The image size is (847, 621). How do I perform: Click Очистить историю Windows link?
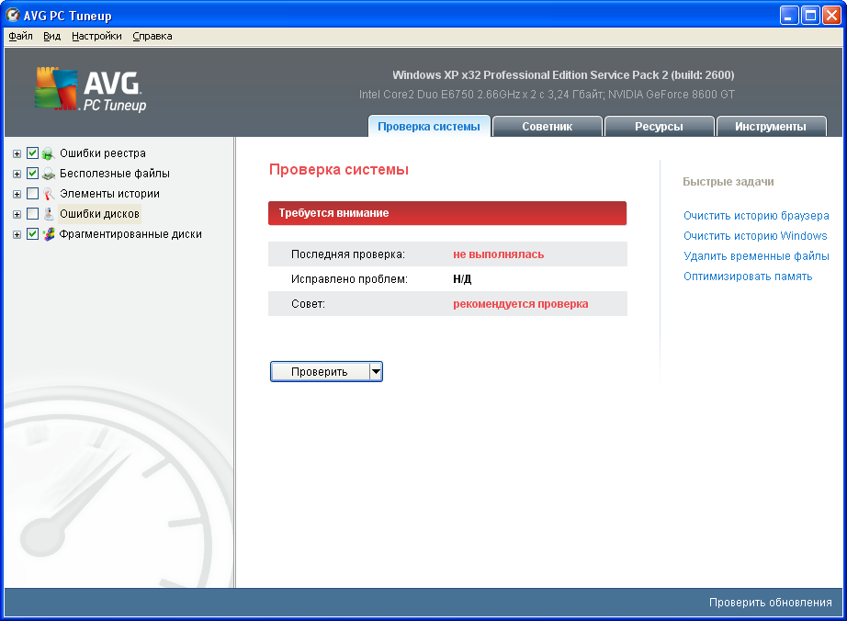pyautogui.click(x=755, y=236)
